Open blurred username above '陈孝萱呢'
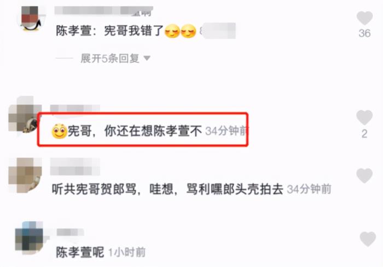Image resolution: width=383 pixels, height=267 pixels. pyautogui.click(x=71, y=232)
